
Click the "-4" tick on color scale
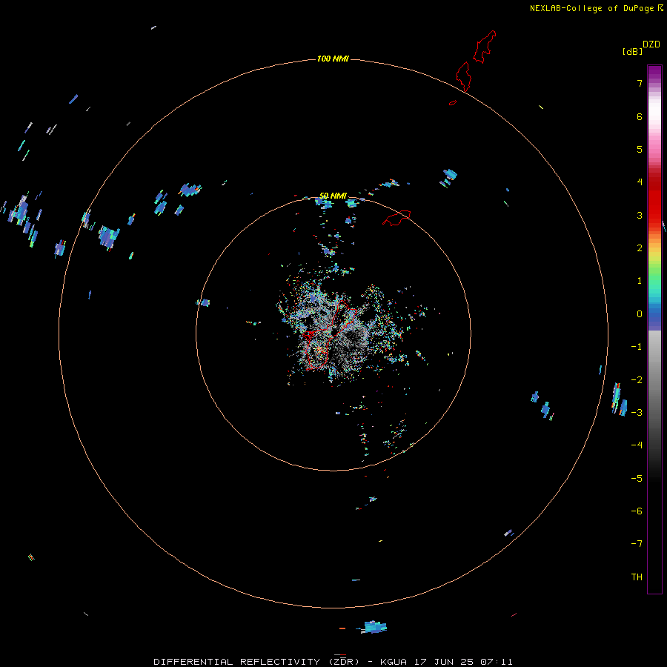[x=637, y=445]
